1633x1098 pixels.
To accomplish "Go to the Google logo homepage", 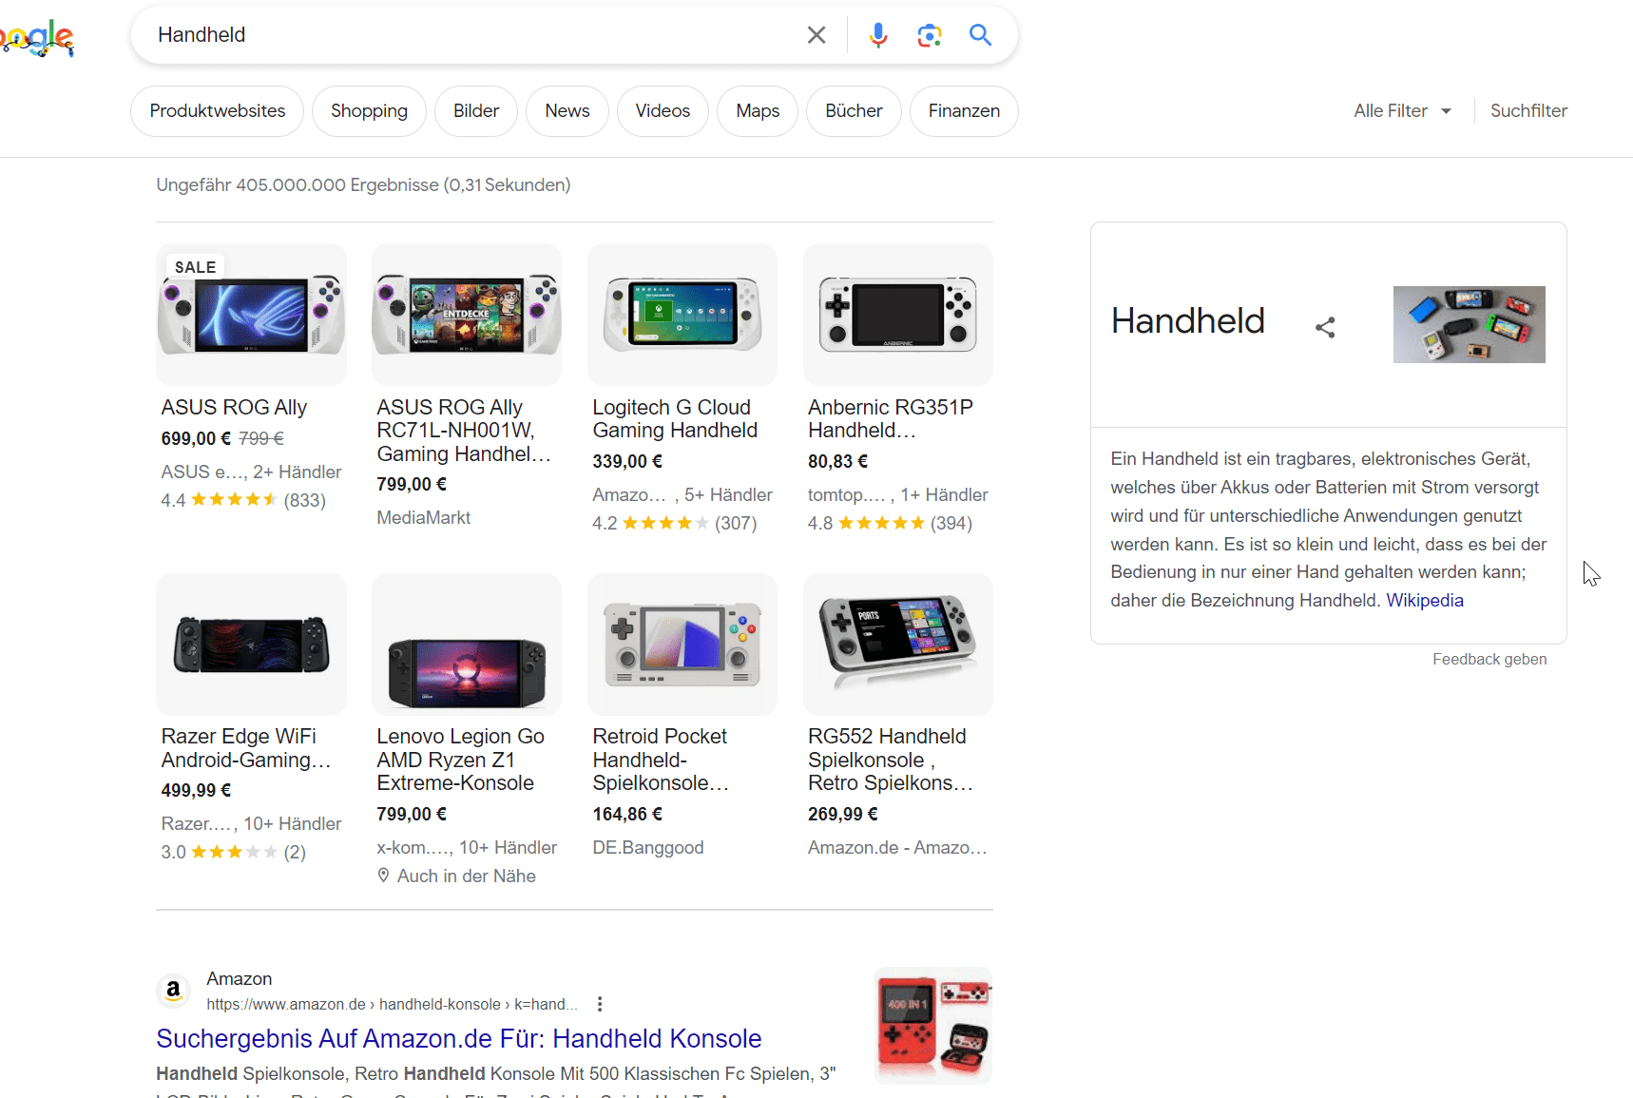I will pyautogui.click(x=37, y=38).
